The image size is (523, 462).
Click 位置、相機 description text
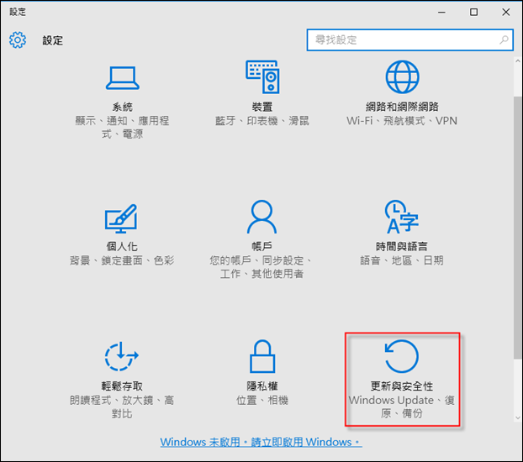[262, 400]
